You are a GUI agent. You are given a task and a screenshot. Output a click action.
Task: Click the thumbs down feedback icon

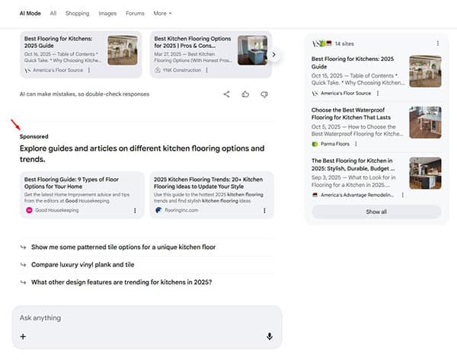tap(264, 94)
